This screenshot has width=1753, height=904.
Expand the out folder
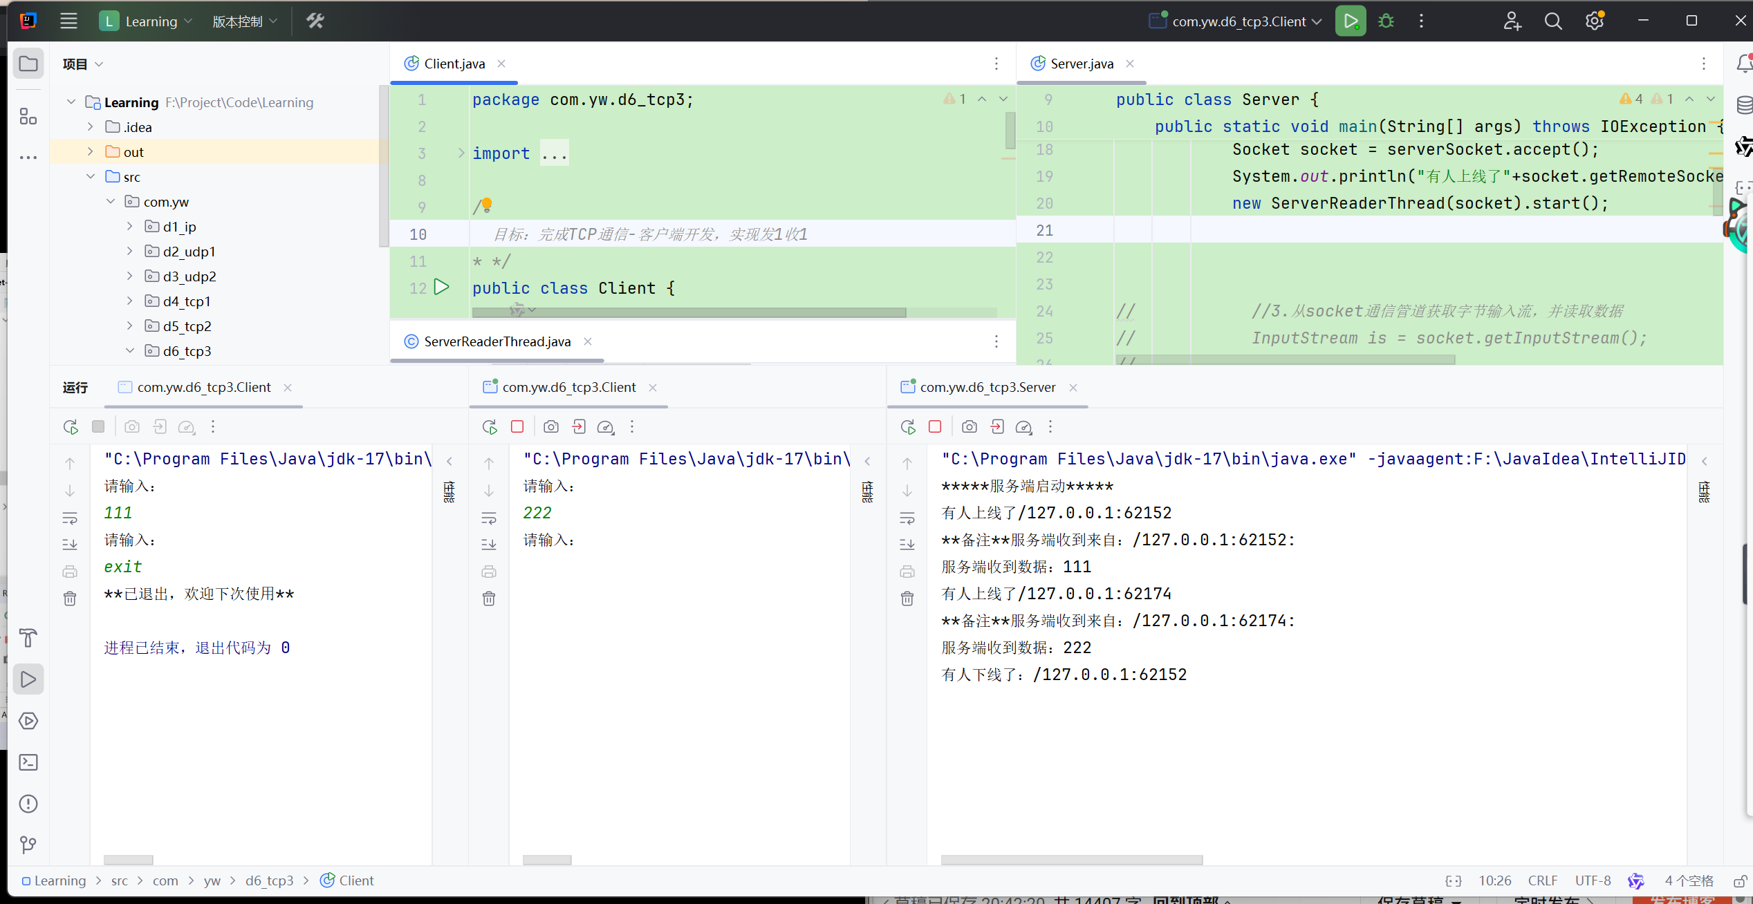pyautogui.click(x=91, y=152)
